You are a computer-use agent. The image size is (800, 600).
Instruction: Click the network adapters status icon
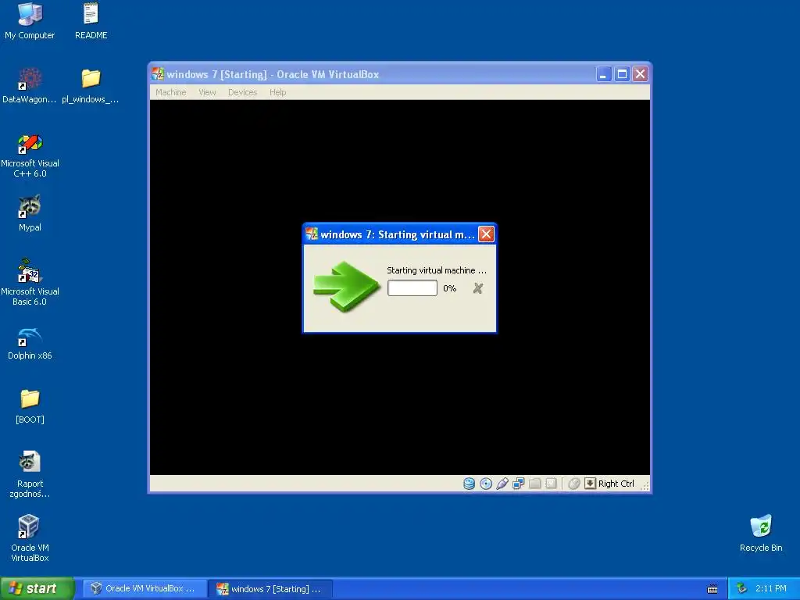click(x=519, y=483)
